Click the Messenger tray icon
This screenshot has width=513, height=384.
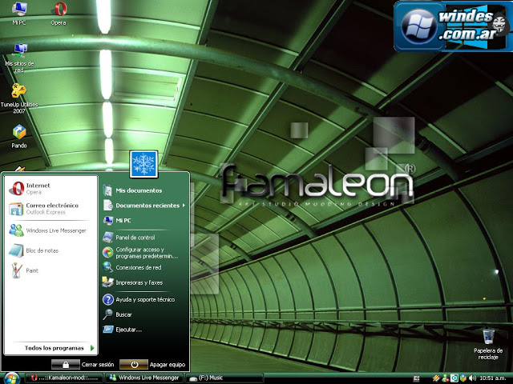[x=445, y=378]
